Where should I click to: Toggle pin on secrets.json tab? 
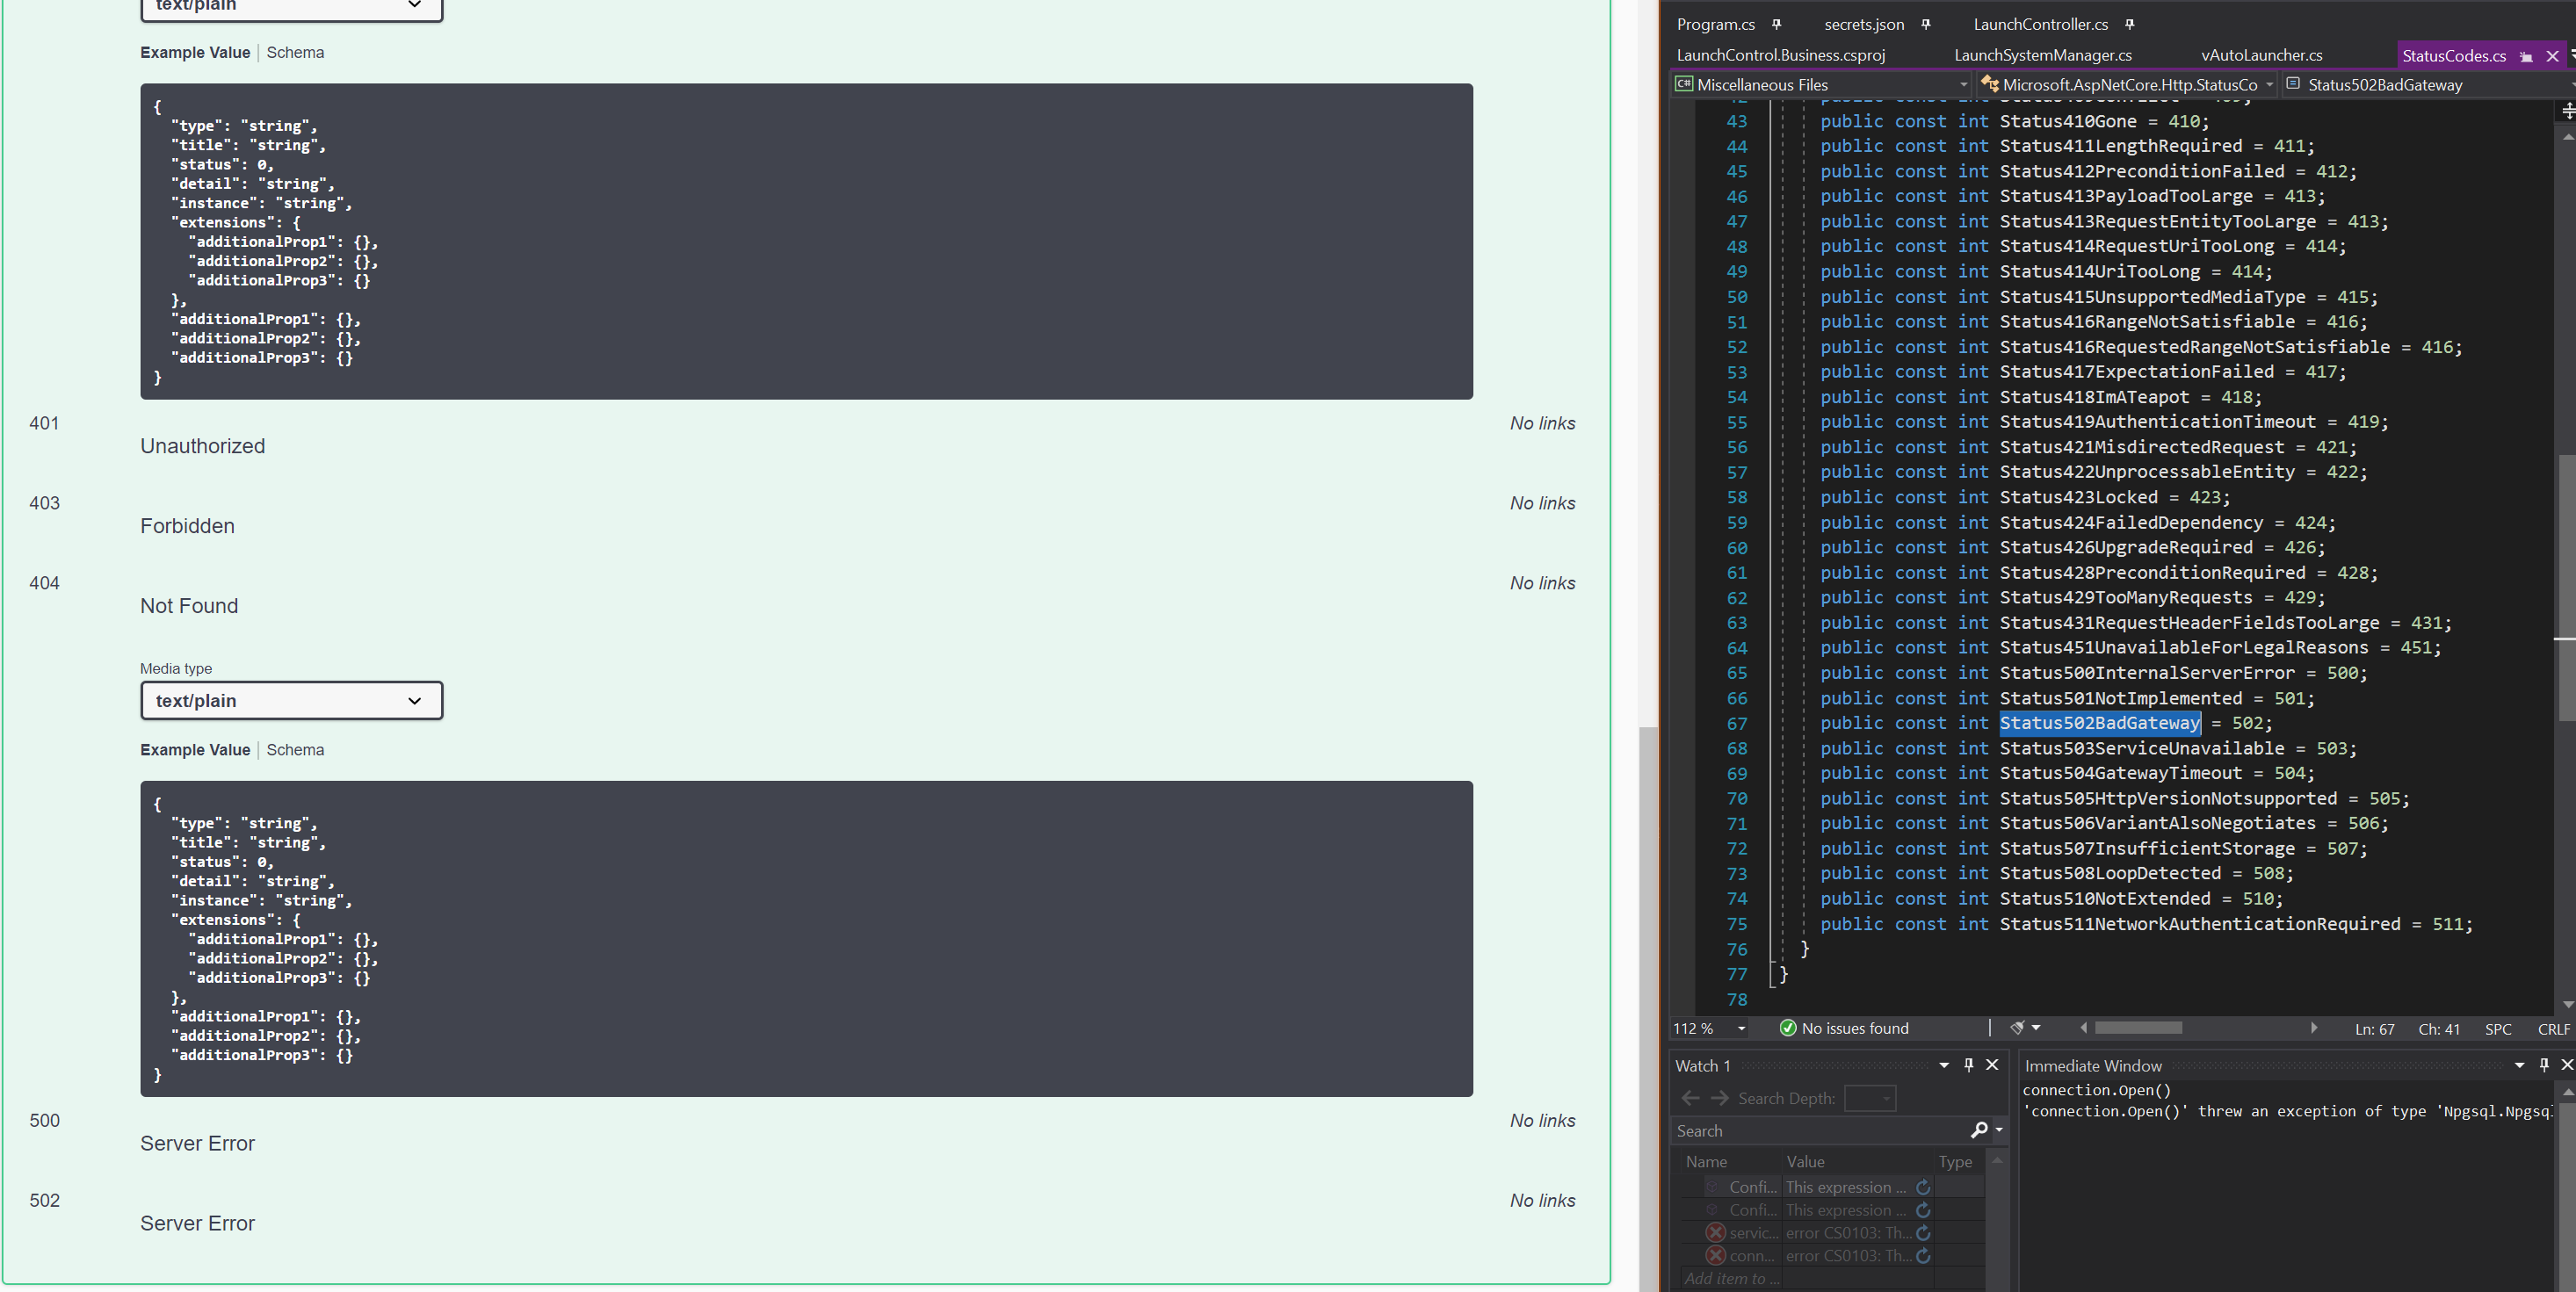click(x=1925, y=24)
